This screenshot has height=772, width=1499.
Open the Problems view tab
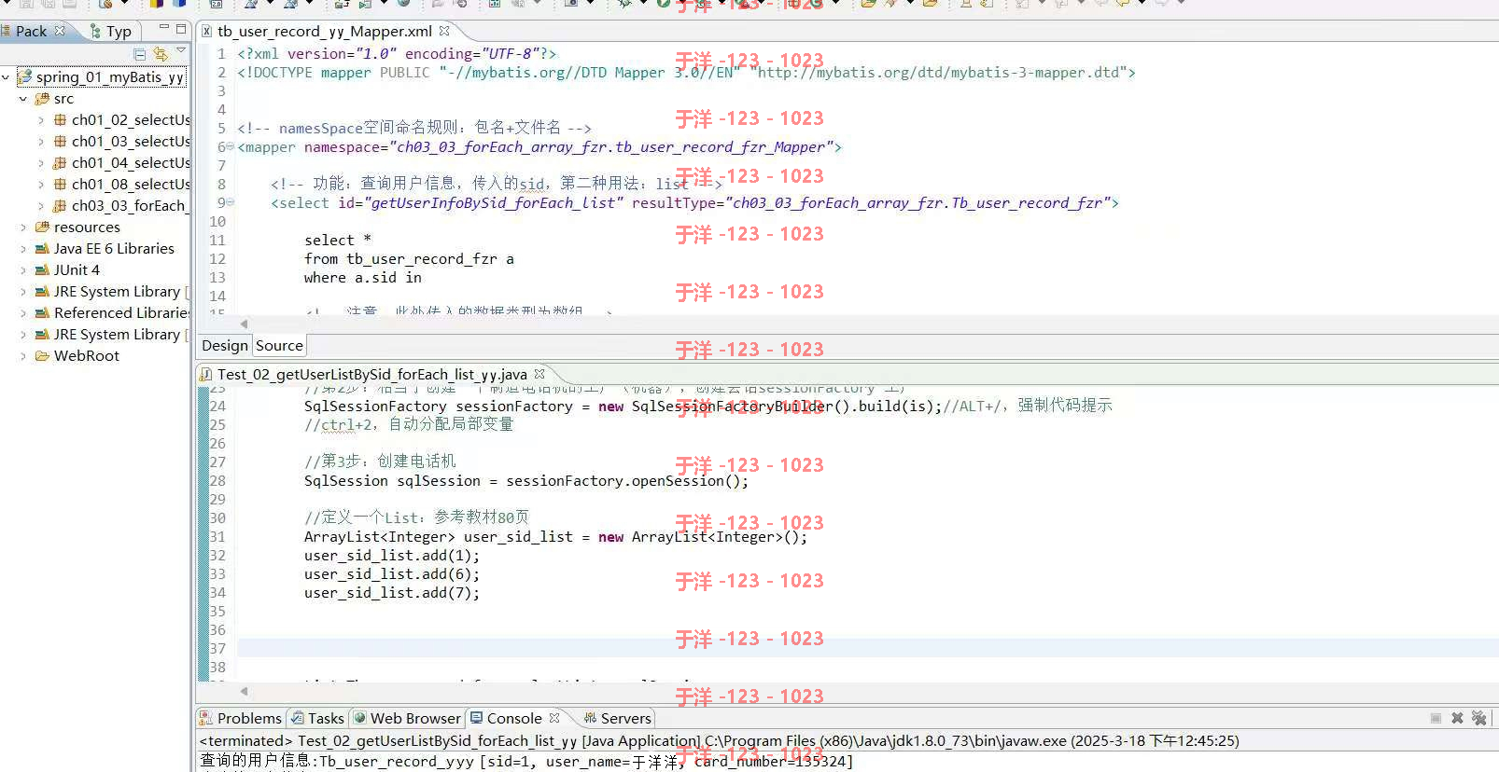(x=240, y=718)
